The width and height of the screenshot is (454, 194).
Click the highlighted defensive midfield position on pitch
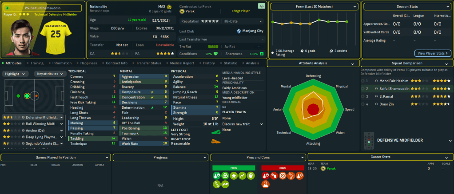tap(27, 95)
